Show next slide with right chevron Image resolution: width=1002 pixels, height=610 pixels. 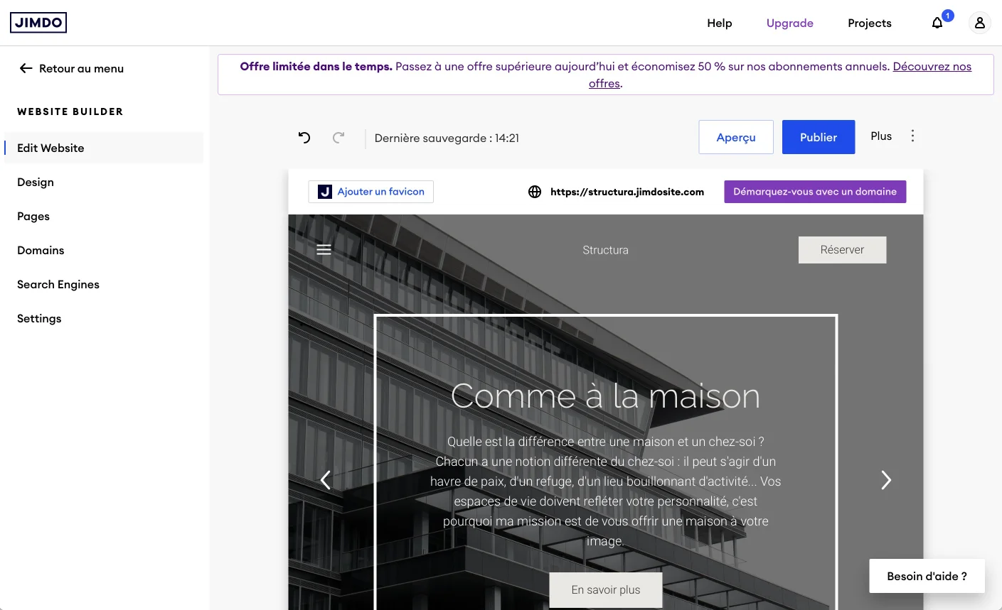click(886, 480)
